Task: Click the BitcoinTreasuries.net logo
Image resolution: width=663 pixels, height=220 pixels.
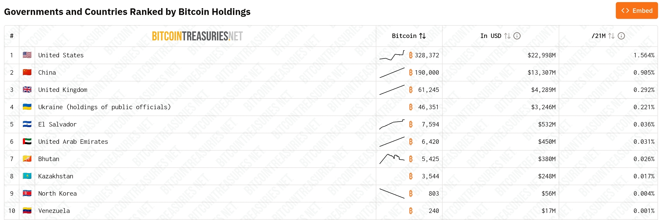Action: 197,36
